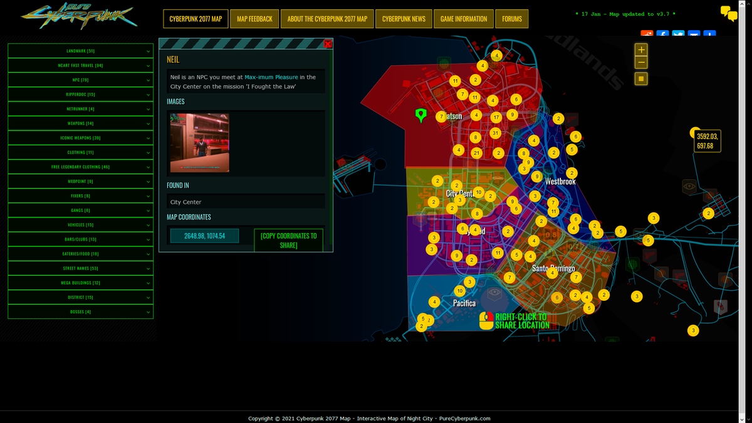The image size is (752, 423).
Task: Zoom in on the map with plus button
Action: click(641, 50)
